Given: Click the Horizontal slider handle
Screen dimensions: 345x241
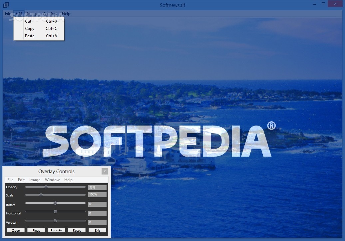Looking at the screenshot, I should [55, 211].
